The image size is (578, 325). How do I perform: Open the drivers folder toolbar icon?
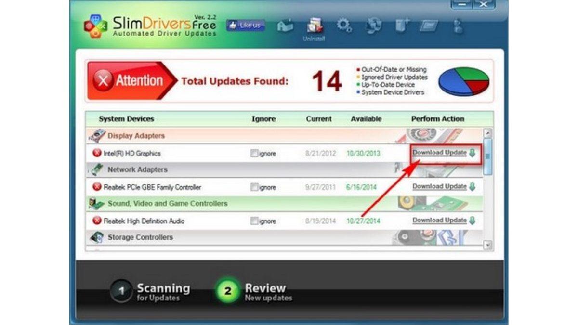(x=430, y=26)
